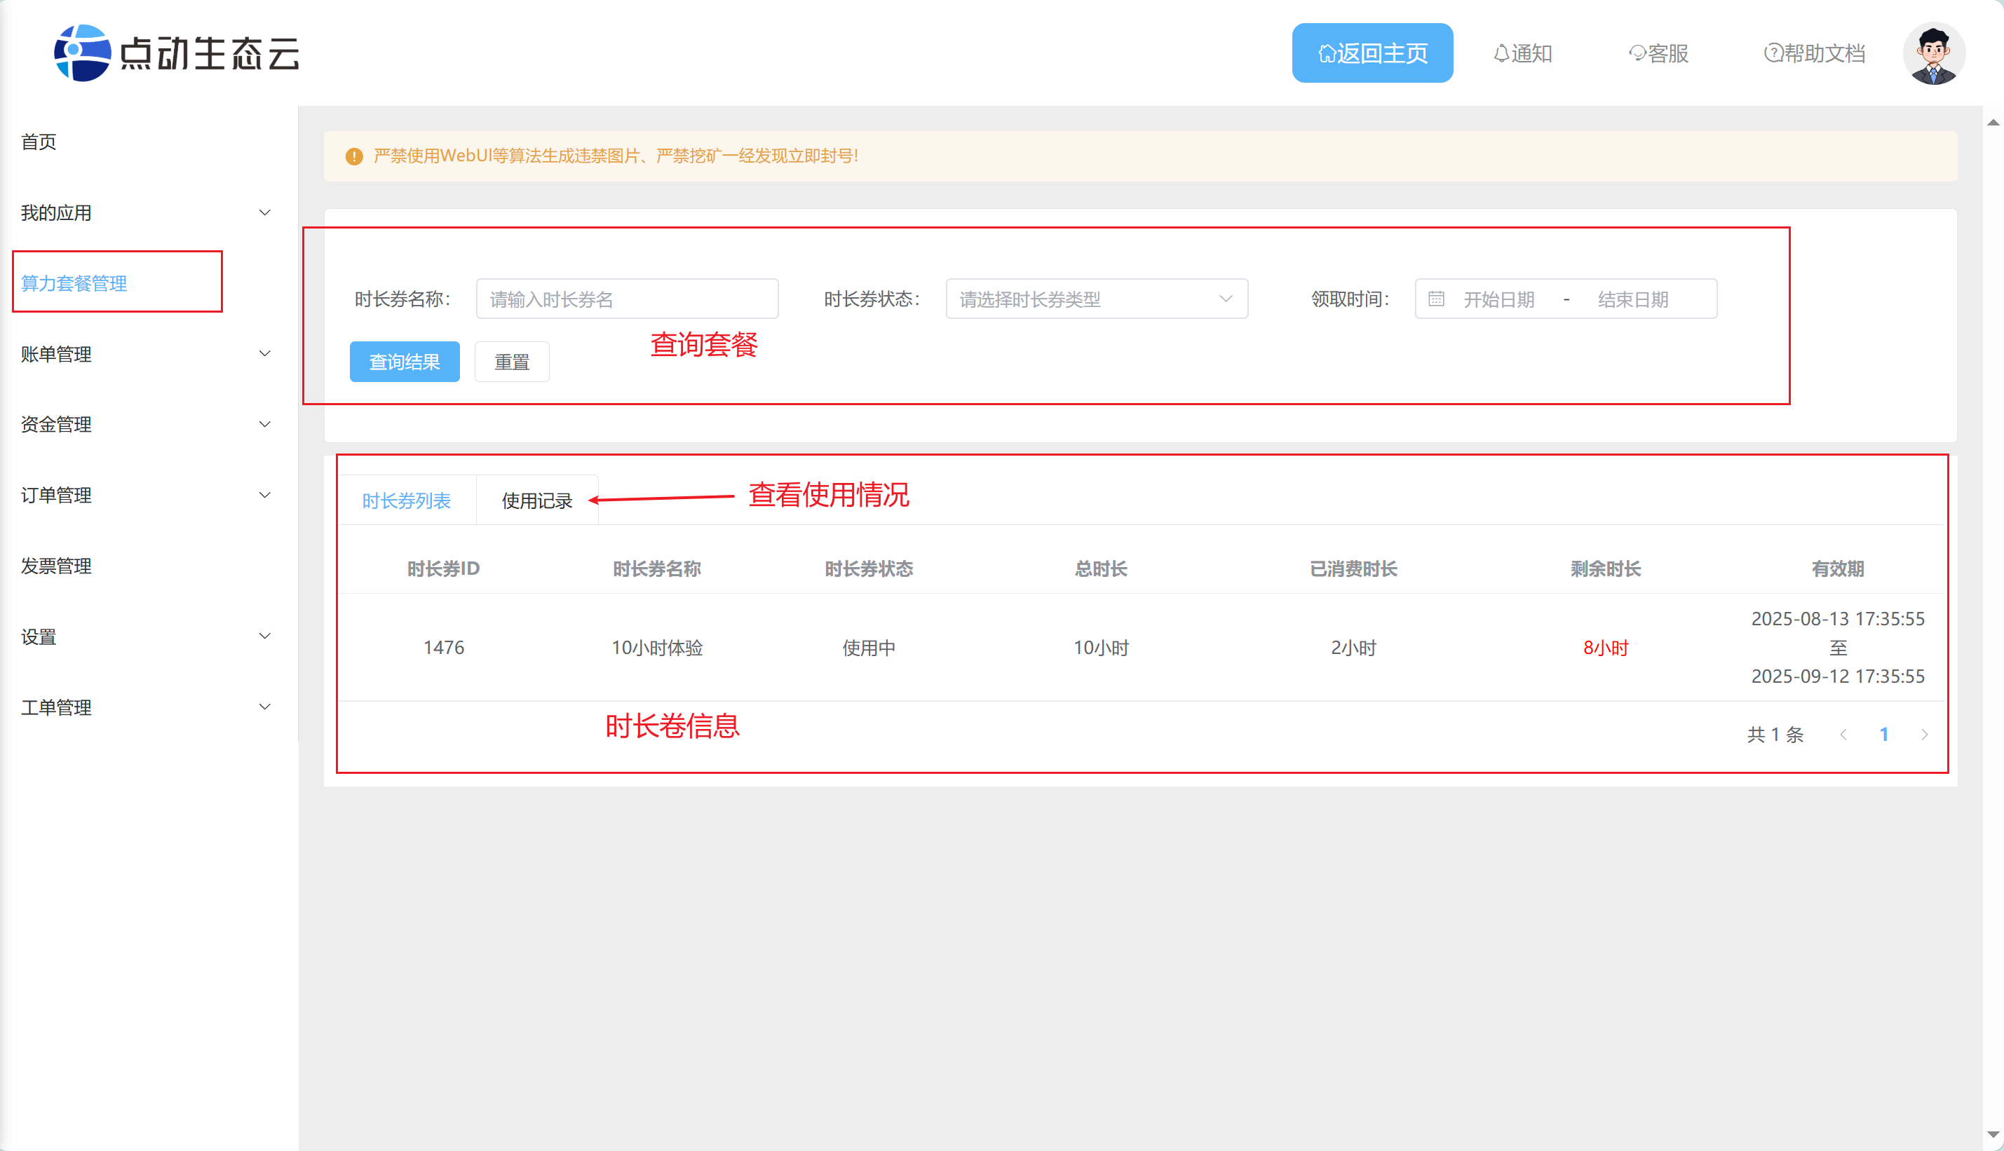
Task: Click the 点动生态云 globe logo
Action: (x=82, y=53)
